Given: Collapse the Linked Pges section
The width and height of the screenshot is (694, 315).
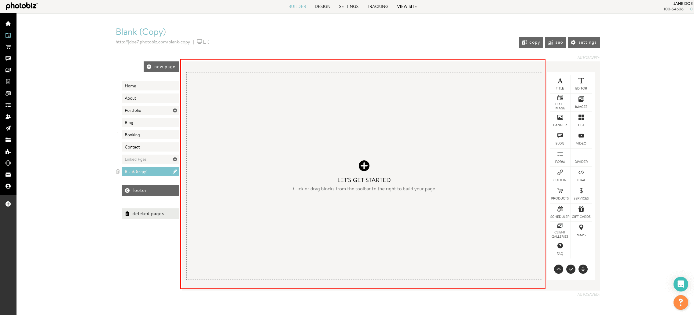Looking at the screenshot, I should [174, 159].
